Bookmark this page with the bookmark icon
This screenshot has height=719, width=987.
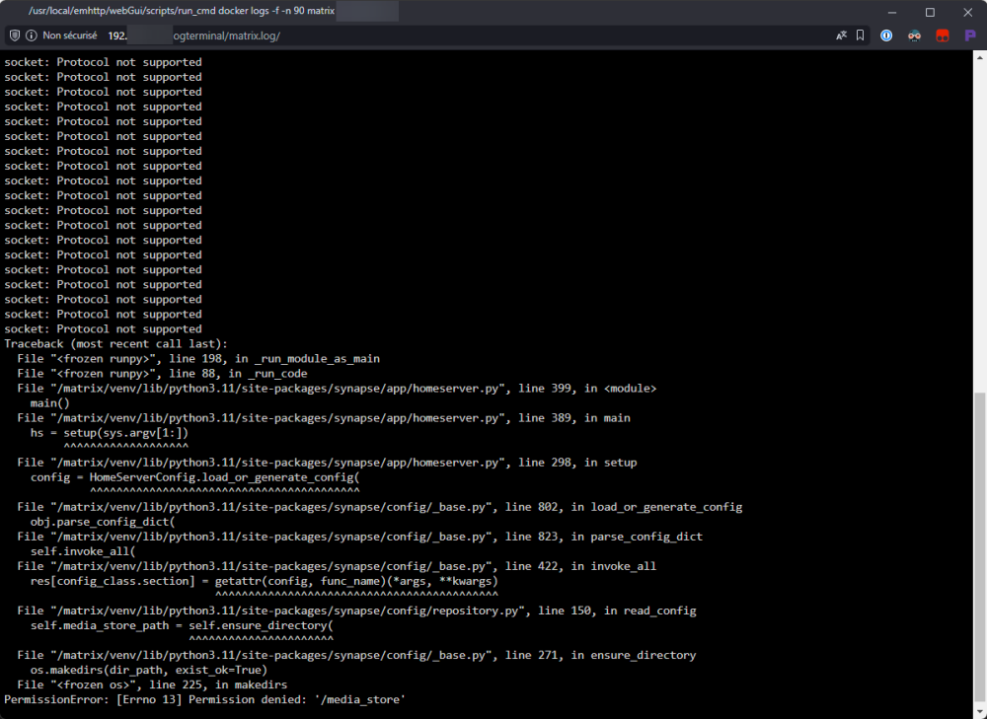click(x=860, y=36)
